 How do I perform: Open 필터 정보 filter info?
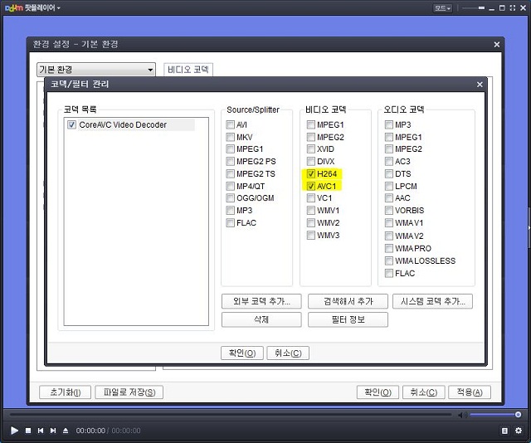pos(348,319)
